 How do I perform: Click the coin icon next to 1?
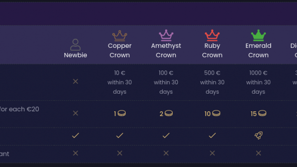coord(122,113)
